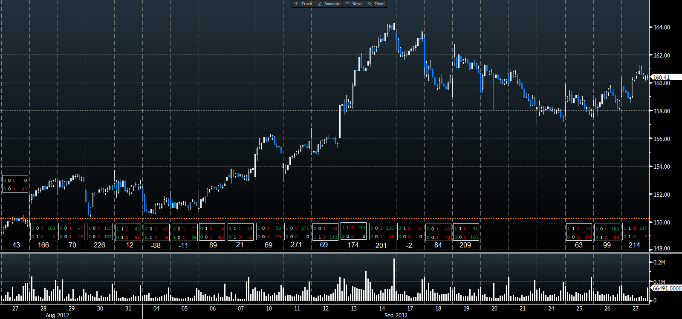Image resolution: width=682 pixels, height=319 pixels.
Task: Click the 164.00 price axis label
Action: (662, 27)
